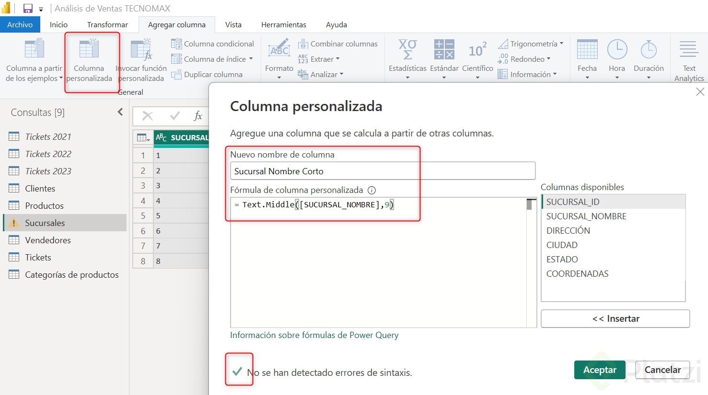This screenshot has width=708, height=395.
Task: Switch to the Inicio tab
Action: [58, 24]
